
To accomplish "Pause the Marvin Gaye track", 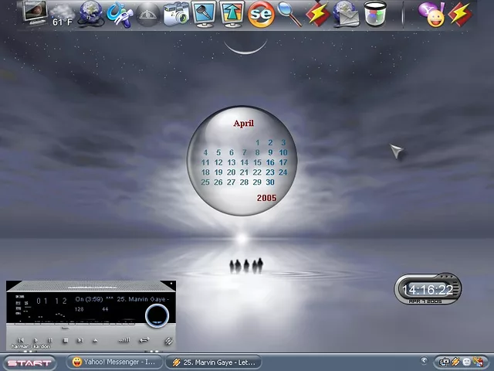I will (x=50, y=340).
